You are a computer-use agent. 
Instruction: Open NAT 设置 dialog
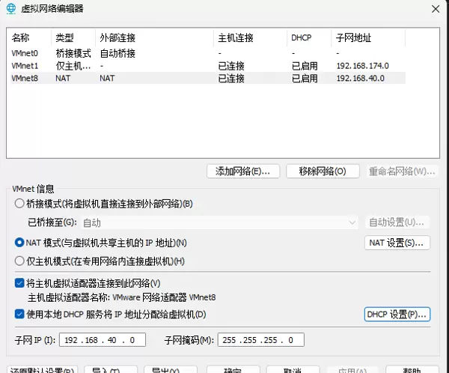(x=397, y=243)
